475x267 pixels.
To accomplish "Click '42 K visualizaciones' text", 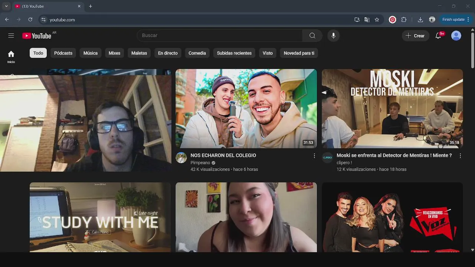I will tap(210, 169).
